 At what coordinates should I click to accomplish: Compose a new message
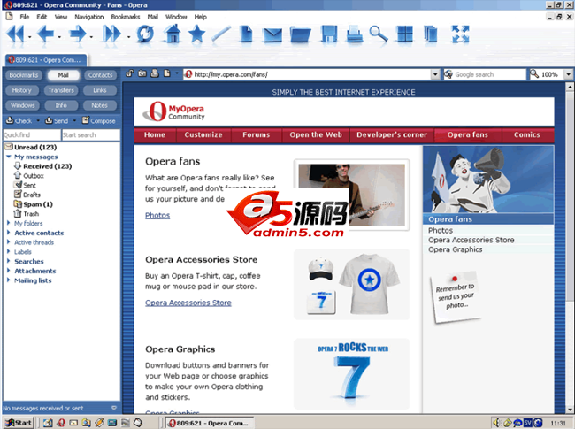tap(99, 120)
